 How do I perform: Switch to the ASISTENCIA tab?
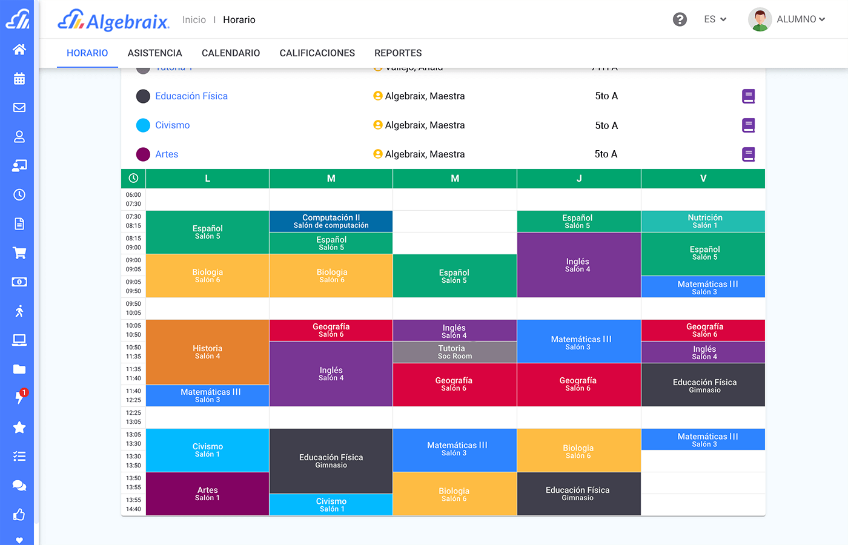[x=154, y=53]
